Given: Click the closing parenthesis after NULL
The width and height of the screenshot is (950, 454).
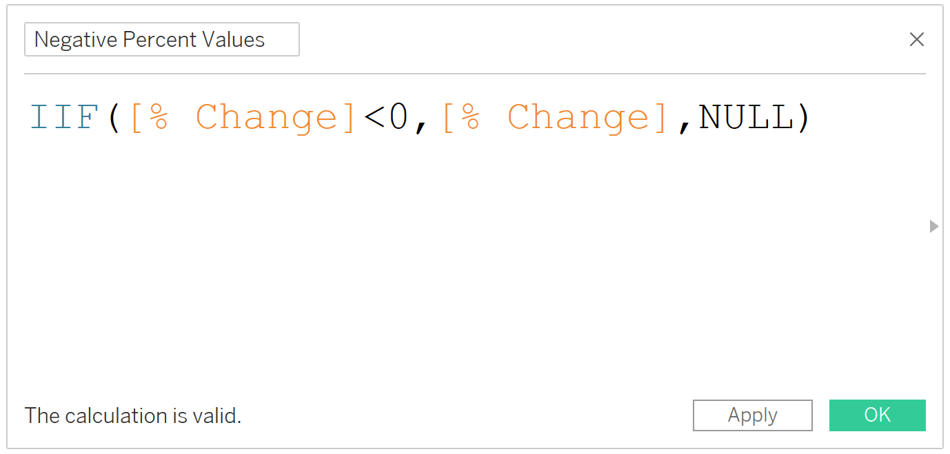Looking at the screenshot, I should pyautogui.click(x=804, y=118).
